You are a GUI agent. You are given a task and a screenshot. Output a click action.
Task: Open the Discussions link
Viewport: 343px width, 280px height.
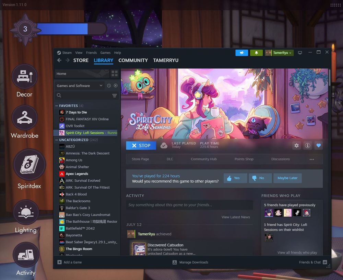coord(281,159)
